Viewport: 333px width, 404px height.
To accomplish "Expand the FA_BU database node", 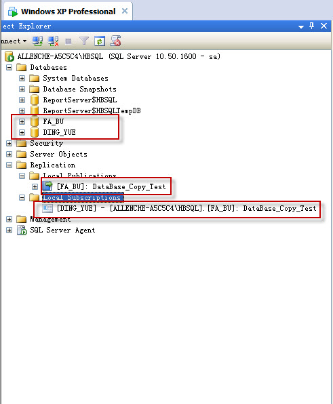I will [x=22, y=121].
